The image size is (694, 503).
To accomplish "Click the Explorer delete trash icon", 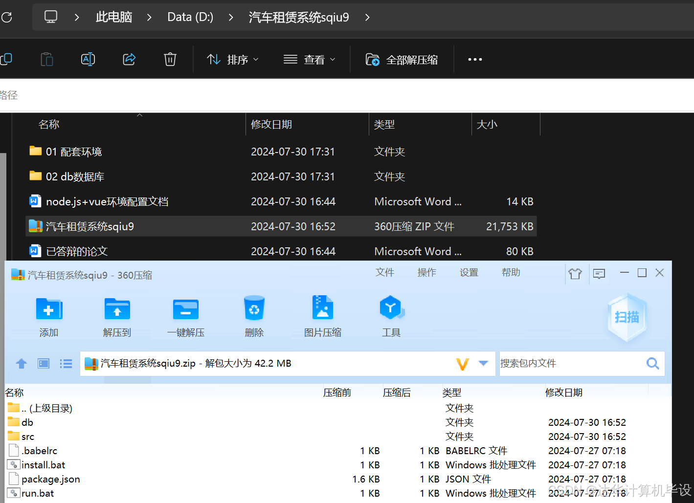I will click(x=170, y=60).
